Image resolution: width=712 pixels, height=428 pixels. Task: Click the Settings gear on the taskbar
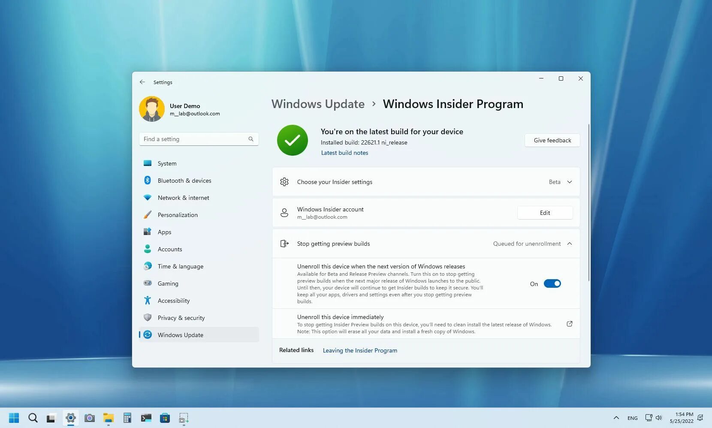(71, 418)
